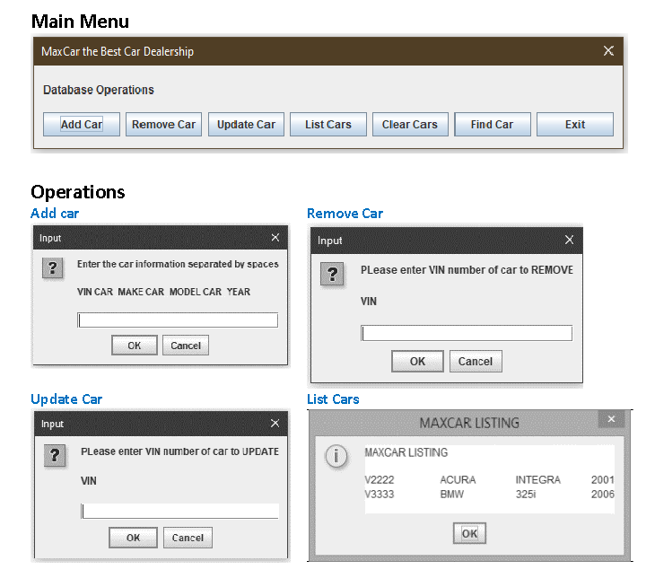
Task: Click OK in MAXCAR LISTING dialog
Action: (x=469, y=533)
